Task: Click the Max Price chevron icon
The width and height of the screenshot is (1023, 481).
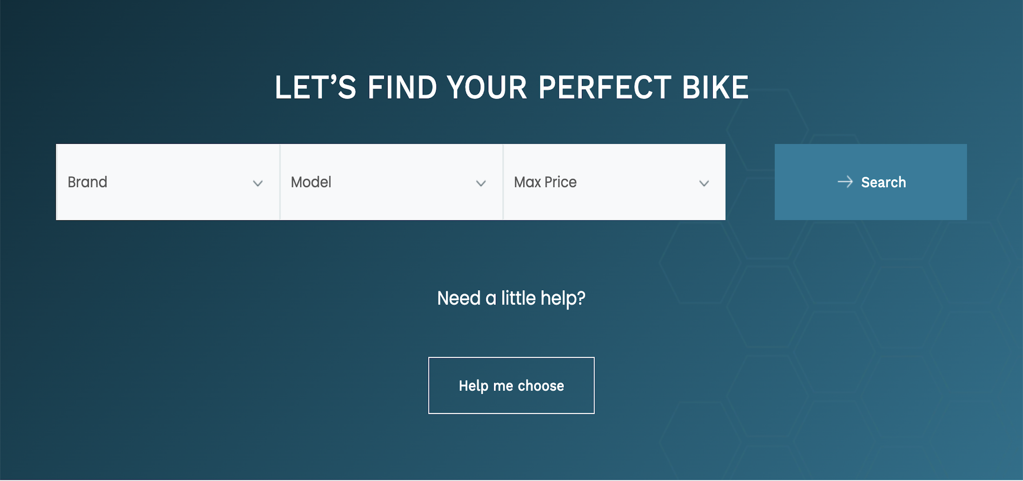Action: (x=704, y=183)
